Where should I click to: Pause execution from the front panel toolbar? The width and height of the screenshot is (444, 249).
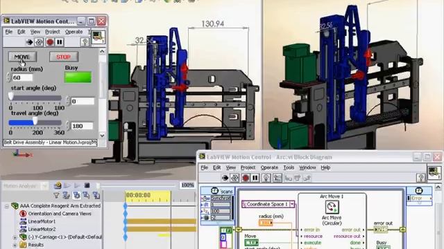pyautogui.click(x=60, y=42)
